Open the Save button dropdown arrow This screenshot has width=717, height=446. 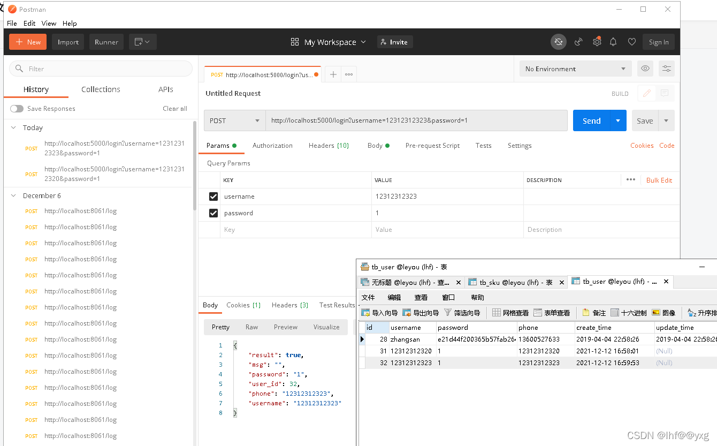[666, 120]
